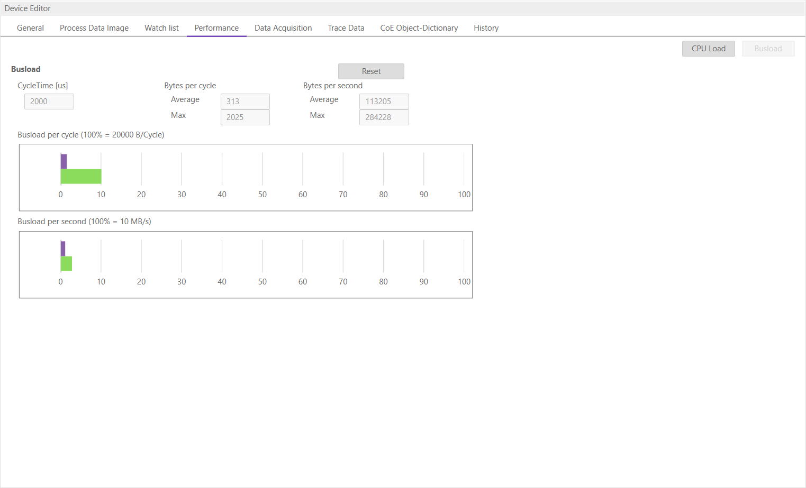This screenshot has width=806, height=488.
Task: Click the Device Editor title bar
Action: [28, 8]
